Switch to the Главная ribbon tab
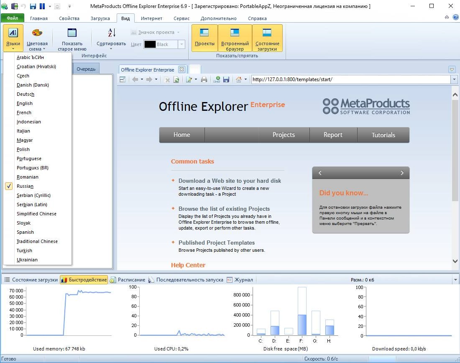The width and height of the screenshot is (460, 363). coord(39,18)
